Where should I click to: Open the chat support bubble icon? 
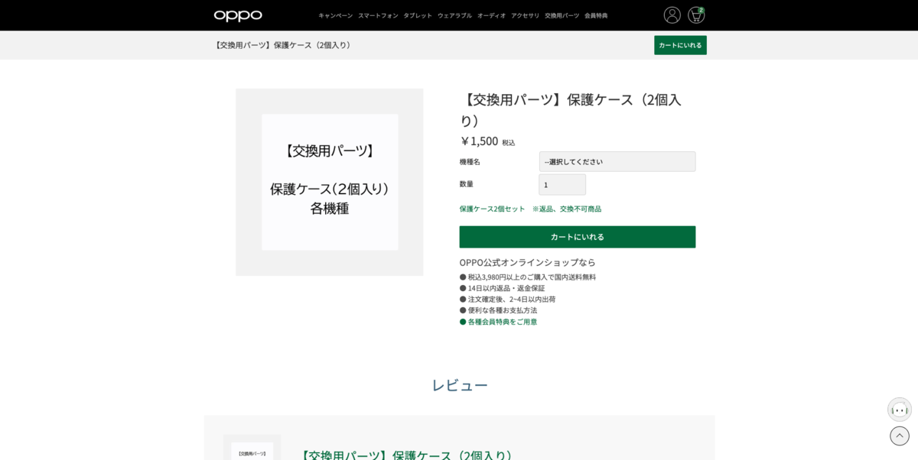tap(900, 410)
